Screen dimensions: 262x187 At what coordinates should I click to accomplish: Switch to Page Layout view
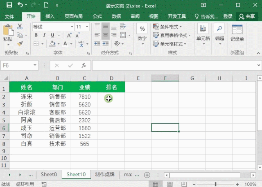pyautogui.click(x=170, y=184)
